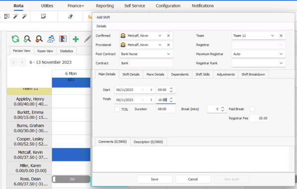Click the person with globe ribbon icon
Viewport: 297px width, 189px height.
pos(70,16)
